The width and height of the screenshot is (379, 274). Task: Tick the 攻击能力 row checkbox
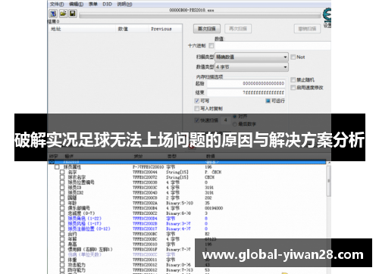pyautogui.click(x=62, y=265)
